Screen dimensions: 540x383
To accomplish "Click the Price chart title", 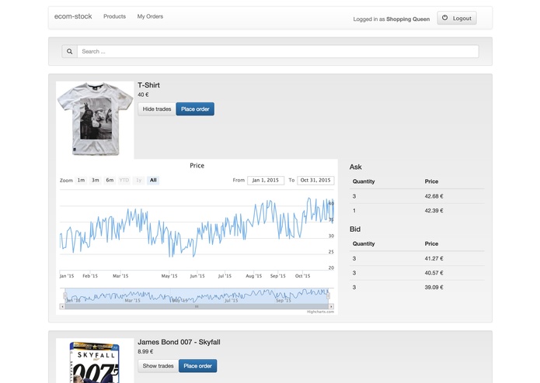I will (197, 166).
